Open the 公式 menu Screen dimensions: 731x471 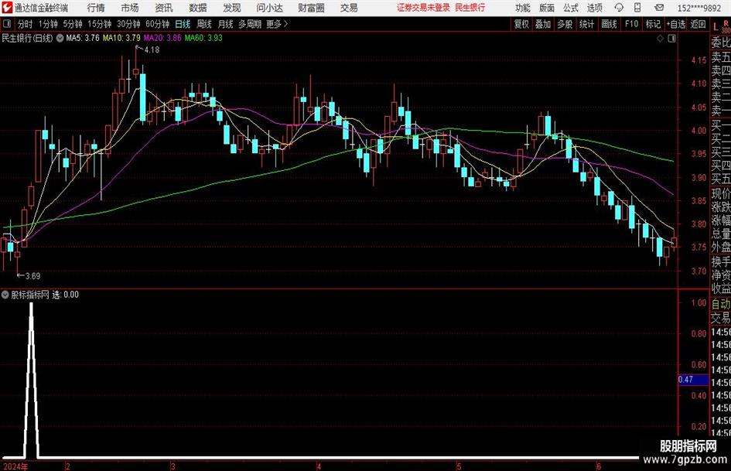coord(571,8)
